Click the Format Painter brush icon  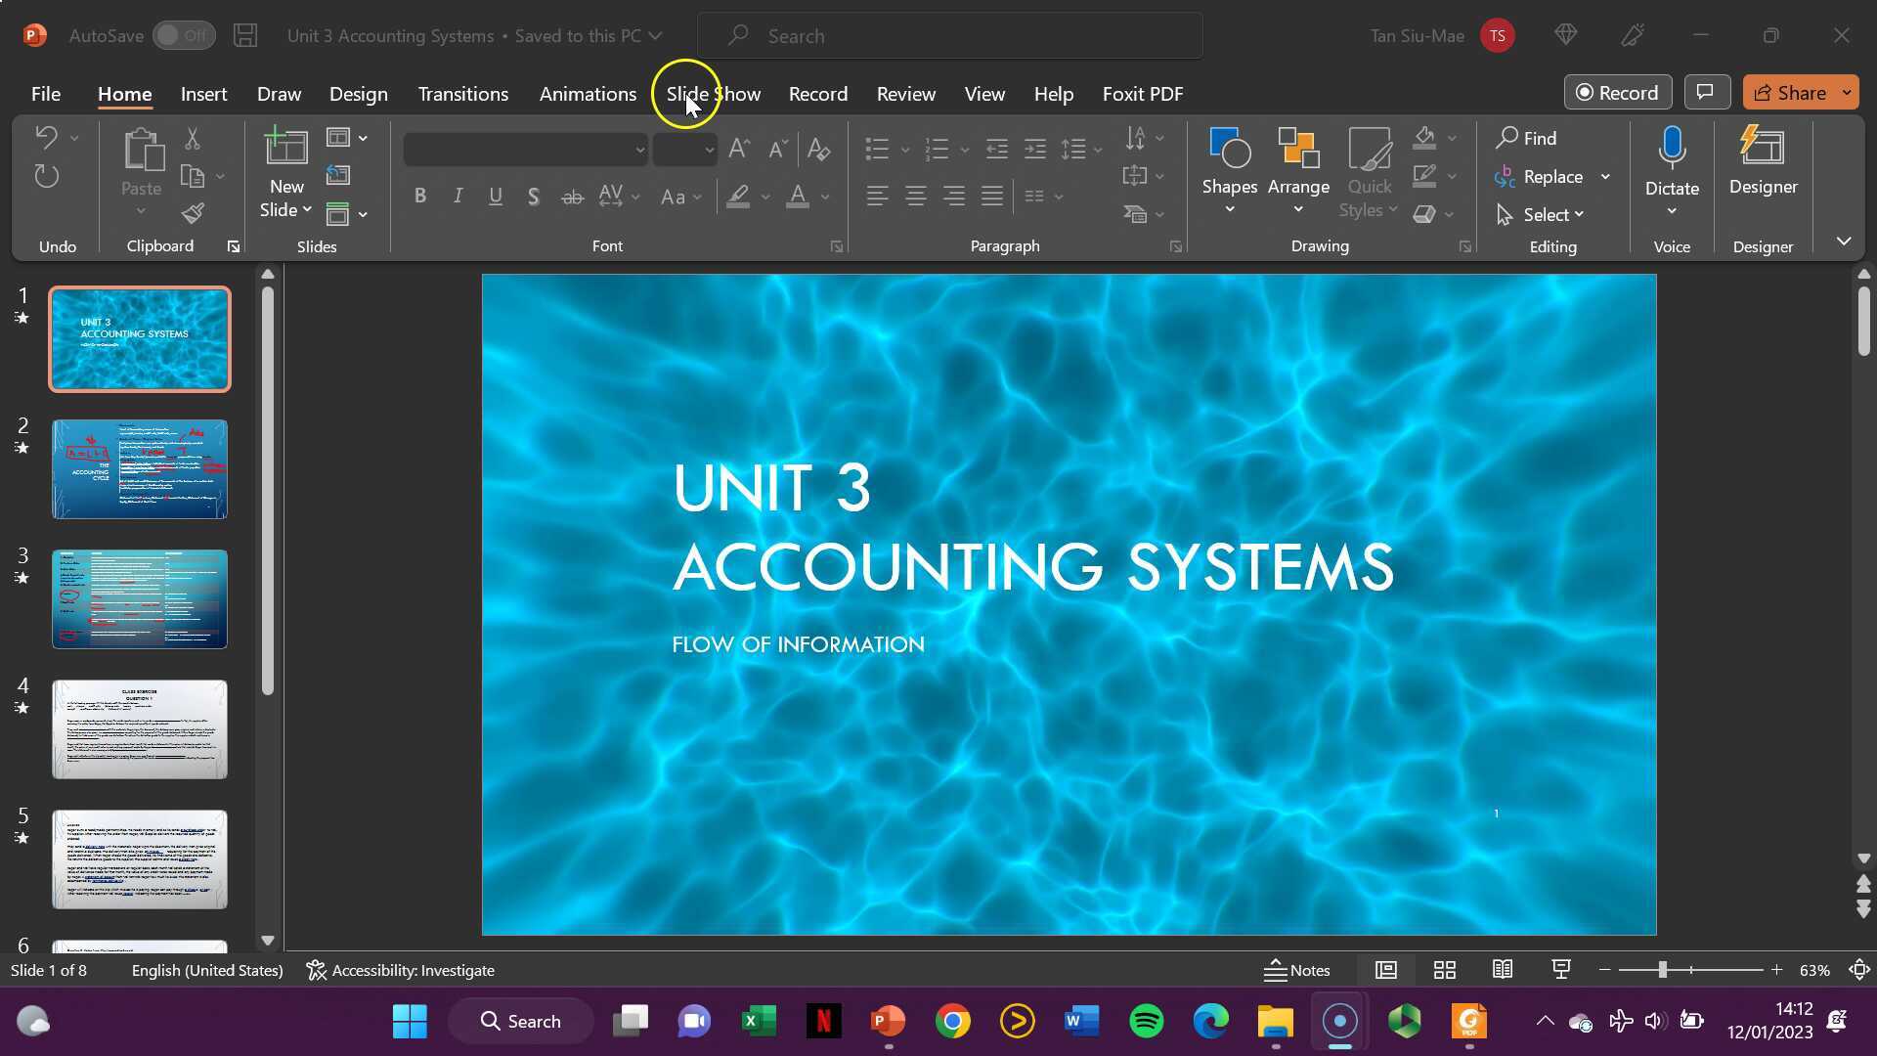pos(193,213)
